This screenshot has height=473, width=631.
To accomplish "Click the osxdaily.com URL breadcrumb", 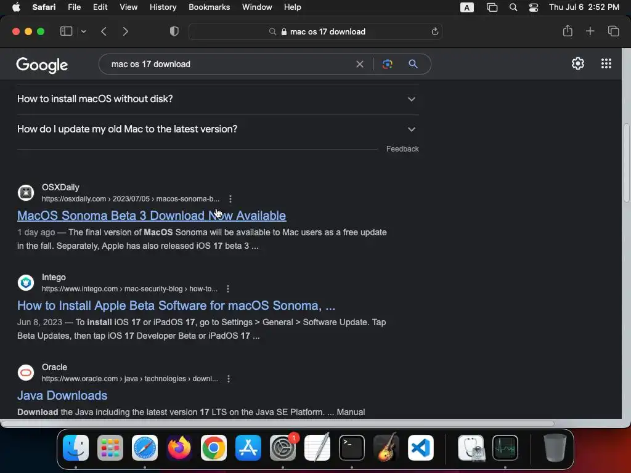I will (131, 199).
